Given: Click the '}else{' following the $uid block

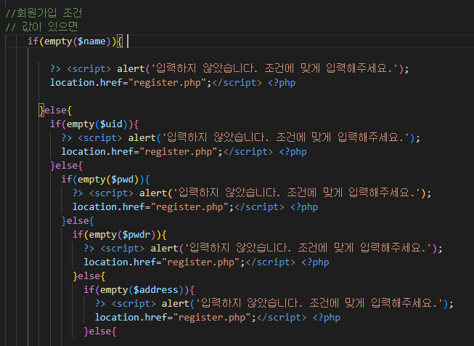Looking at the screenshot, I should [x=67, y=166].
